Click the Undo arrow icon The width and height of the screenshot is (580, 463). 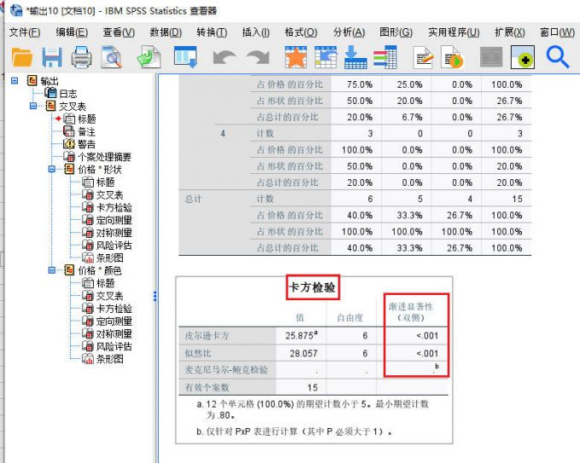[x=224, y=58]
